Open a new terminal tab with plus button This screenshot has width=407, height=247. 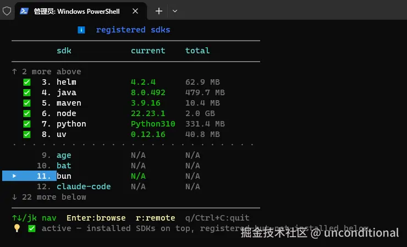159,11
